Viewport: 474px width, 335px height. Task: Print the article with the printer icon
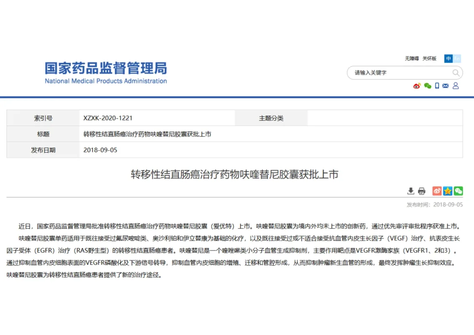tap(422, 191)
